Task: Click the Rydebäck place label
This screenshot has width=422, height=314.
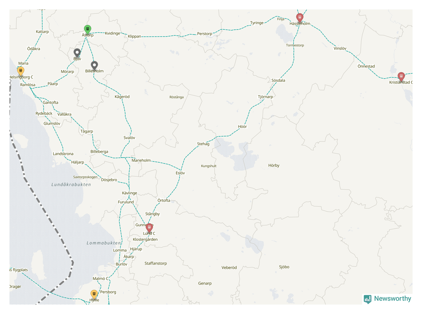Action: 44,113
